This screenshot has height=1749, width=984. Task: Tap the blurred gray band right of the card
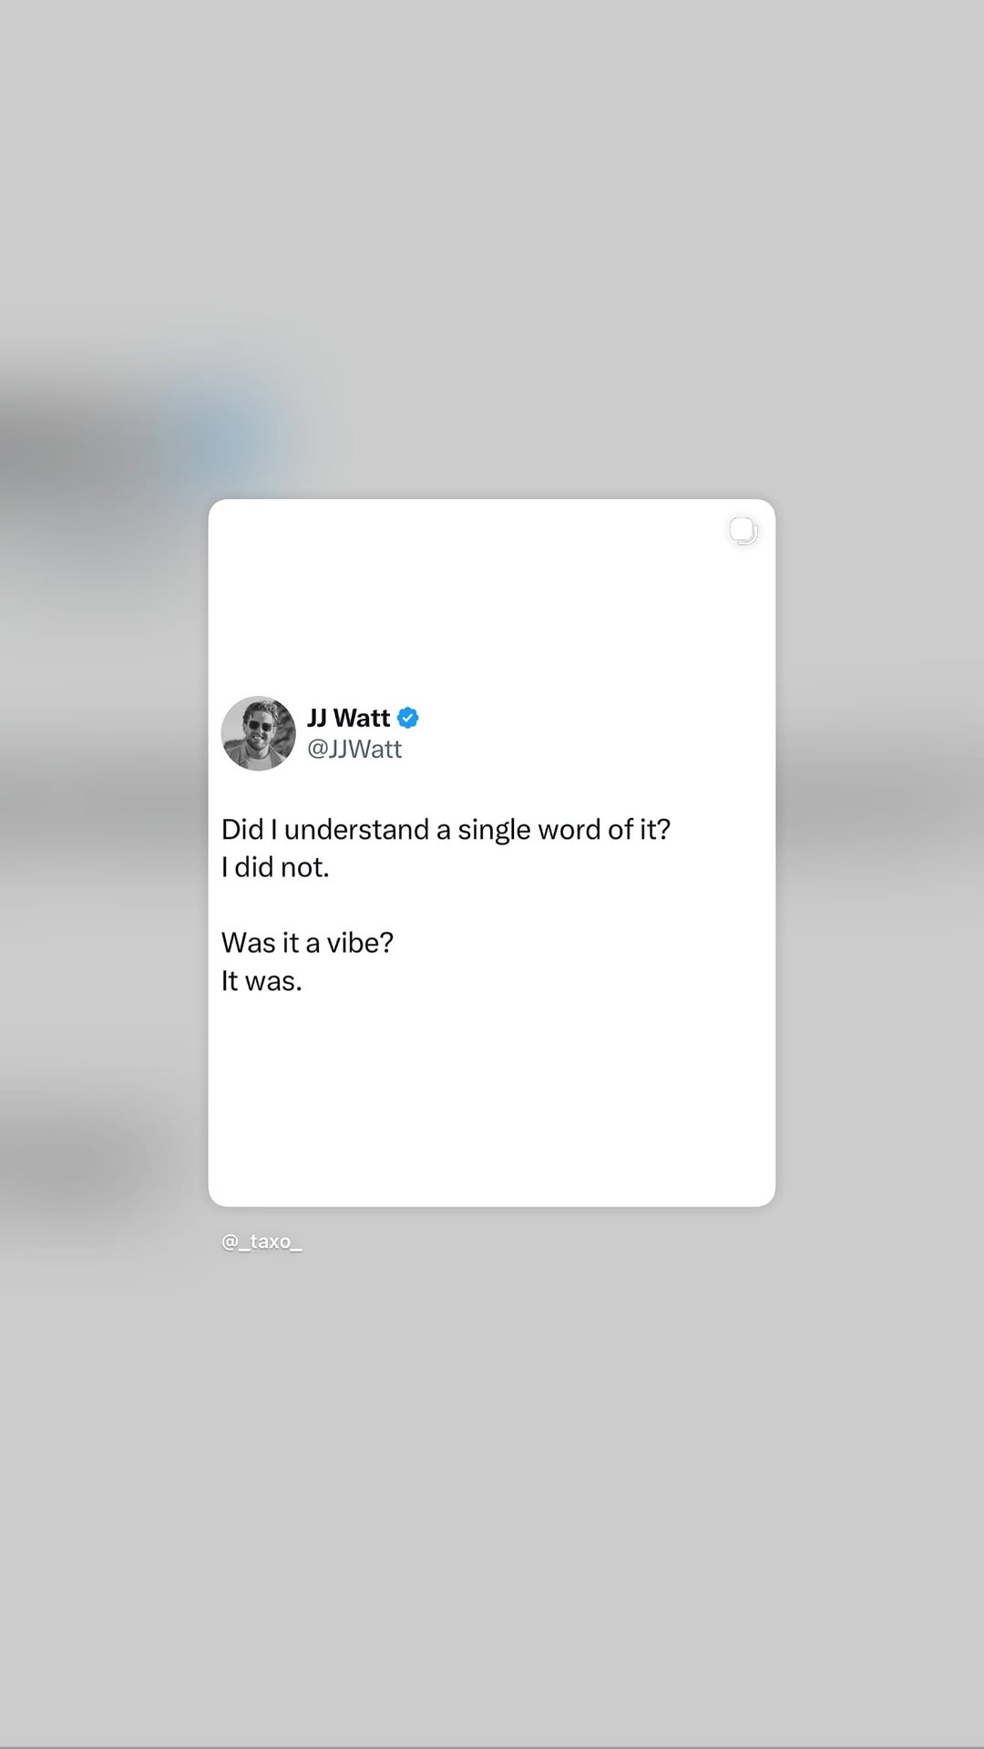point(879,802)
